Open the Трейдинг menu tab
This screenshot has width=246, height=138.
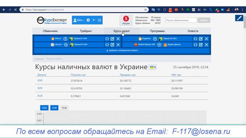pos(86,31)
